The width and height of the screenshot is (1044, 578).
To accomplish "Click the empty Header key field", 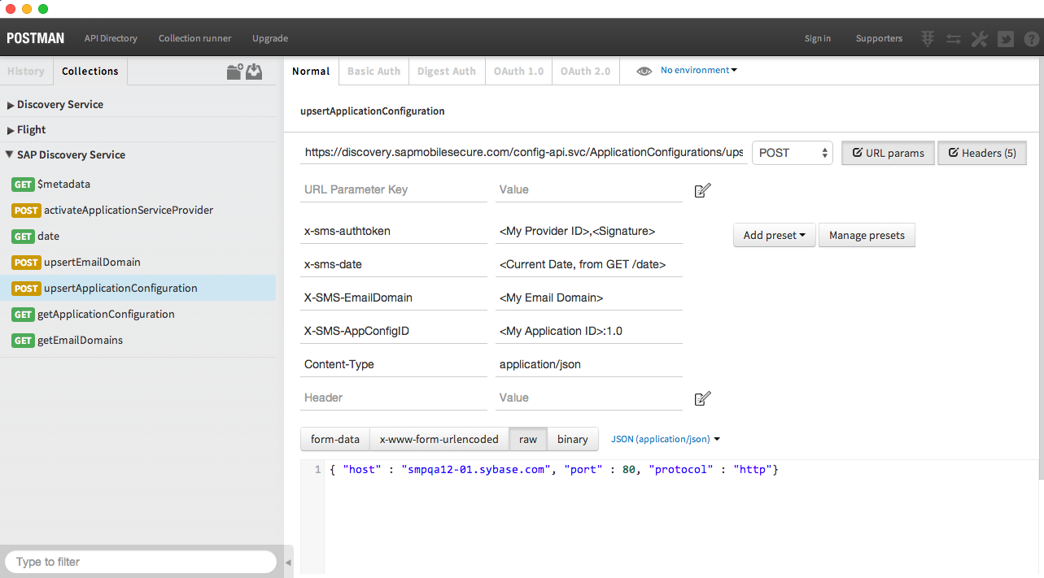I will coord(394,398).
